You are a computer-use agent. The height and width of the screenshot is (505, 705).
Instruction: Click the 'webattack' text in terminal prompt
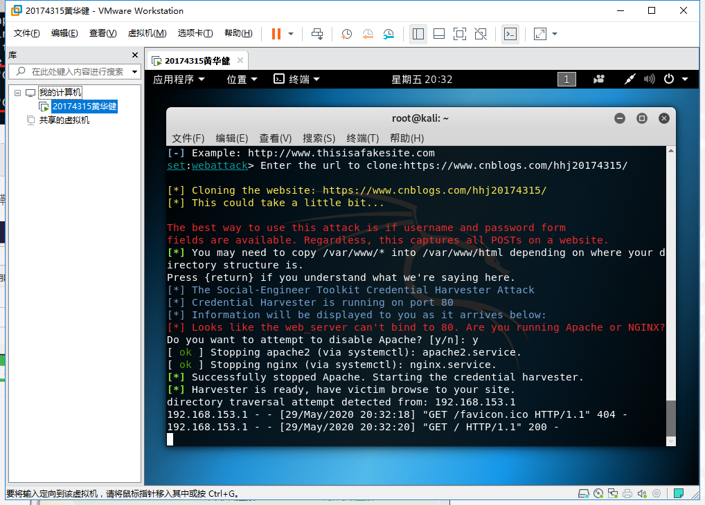[220, 165]
